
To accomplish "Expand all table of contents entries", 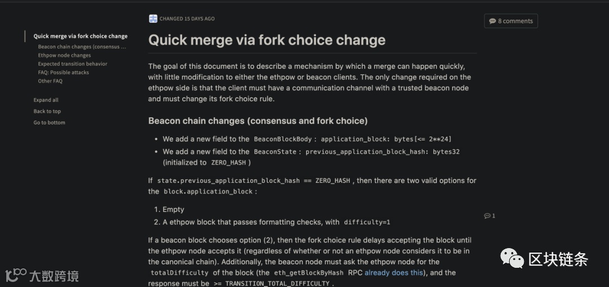I will point(46,100).
